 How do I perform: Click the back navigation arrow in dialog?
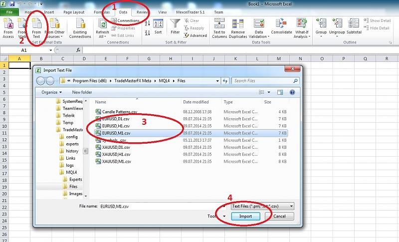tap(41, 81)
